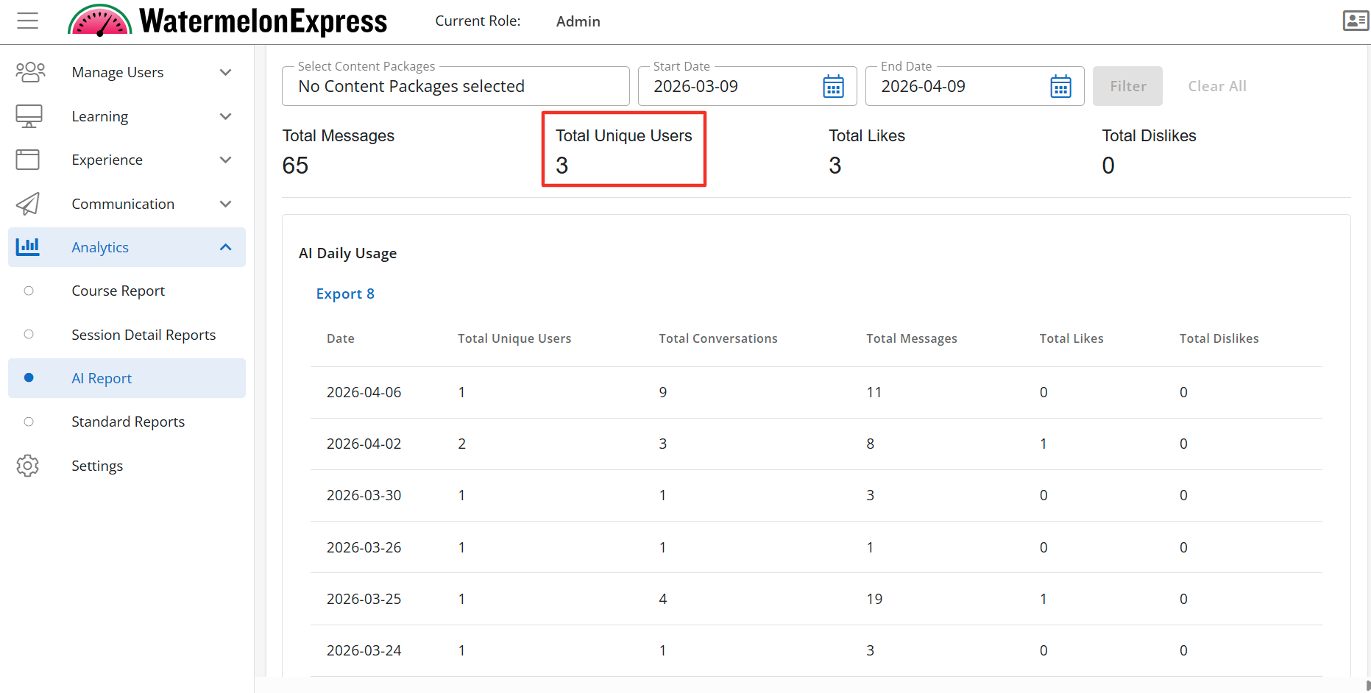
Task: Open the profile card icon
Action: (x=1355, y=21)
